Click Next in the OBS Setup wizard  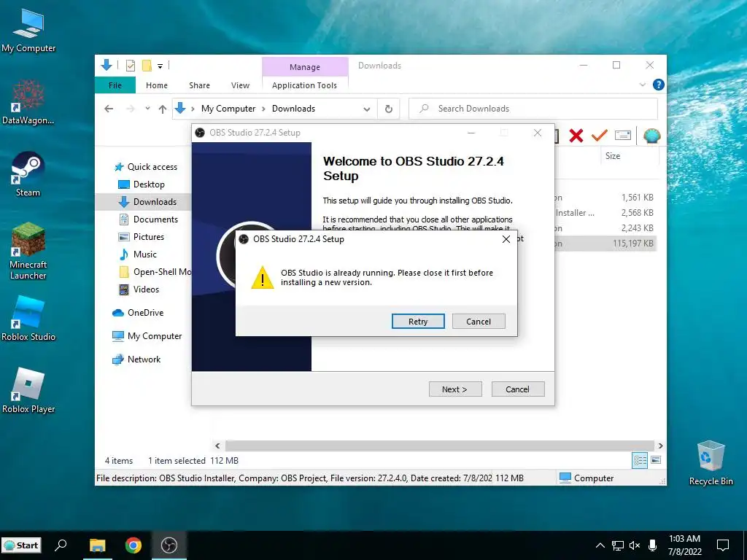click(x=455, y=389)
